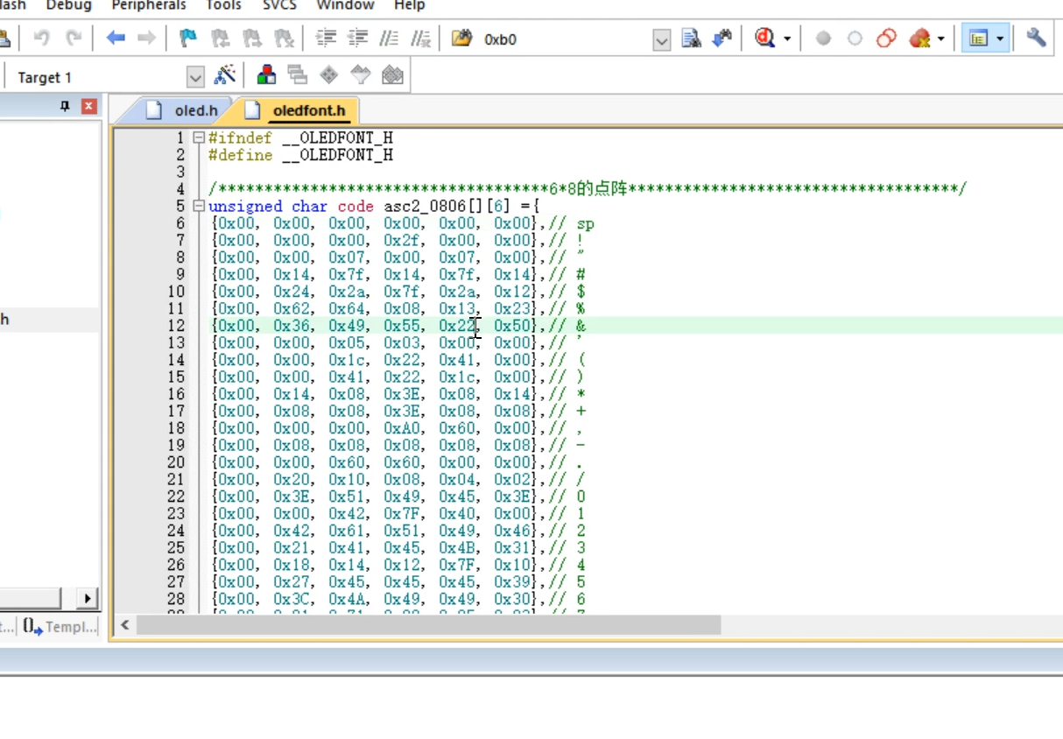Click the 6*8 comment banner on line 4
1063x739 pixels.
tap(588, 189)
